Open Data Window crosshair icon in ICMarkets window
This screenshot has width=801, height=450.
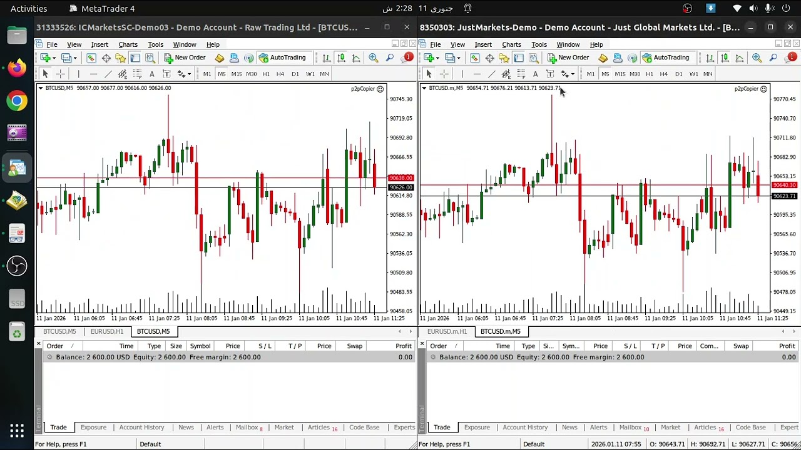pos(106,57)
